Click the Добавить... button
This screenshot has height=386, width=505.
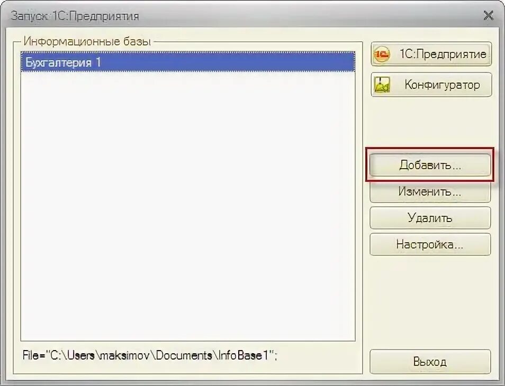(430, 165)
